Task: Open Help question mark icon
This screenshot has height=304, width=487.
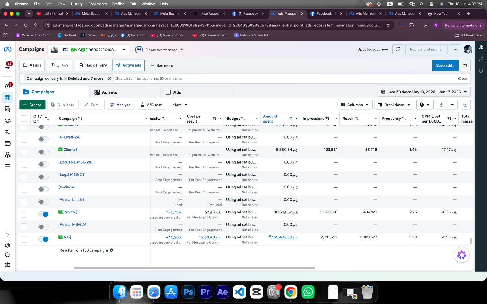Action: (x=8, y=235)
